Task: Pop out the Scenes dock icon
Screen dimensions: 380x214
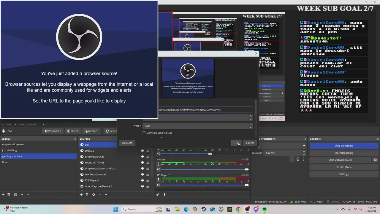Action: [75, 139]
